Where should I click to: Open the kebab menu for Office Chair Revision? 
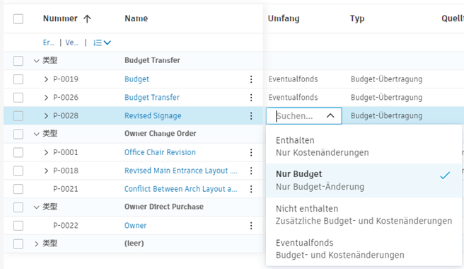click(x=251, y=152)
